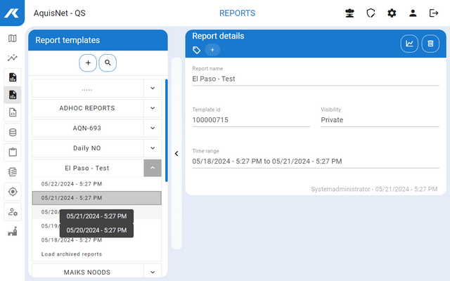Image resolution: width=450 pixels, height=281 pixels.
Task: Expand the ADHOC REPORTS template
Action: [153, 108]
